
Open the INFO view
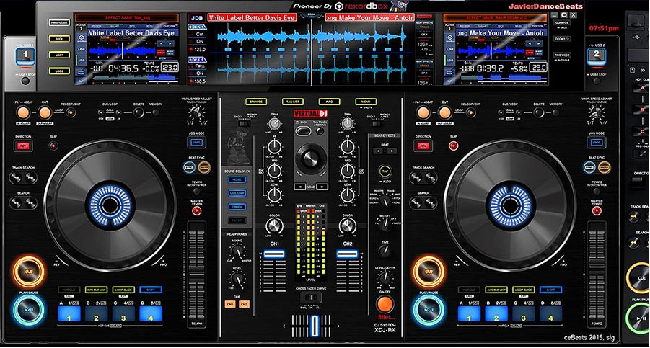point(329,102)
